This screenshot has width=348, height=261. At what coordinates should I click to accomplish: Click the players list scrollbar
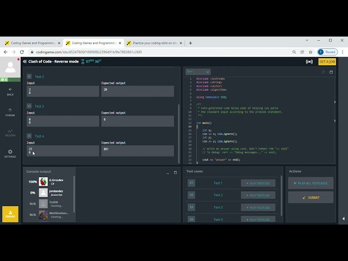[x=74, y=194]
